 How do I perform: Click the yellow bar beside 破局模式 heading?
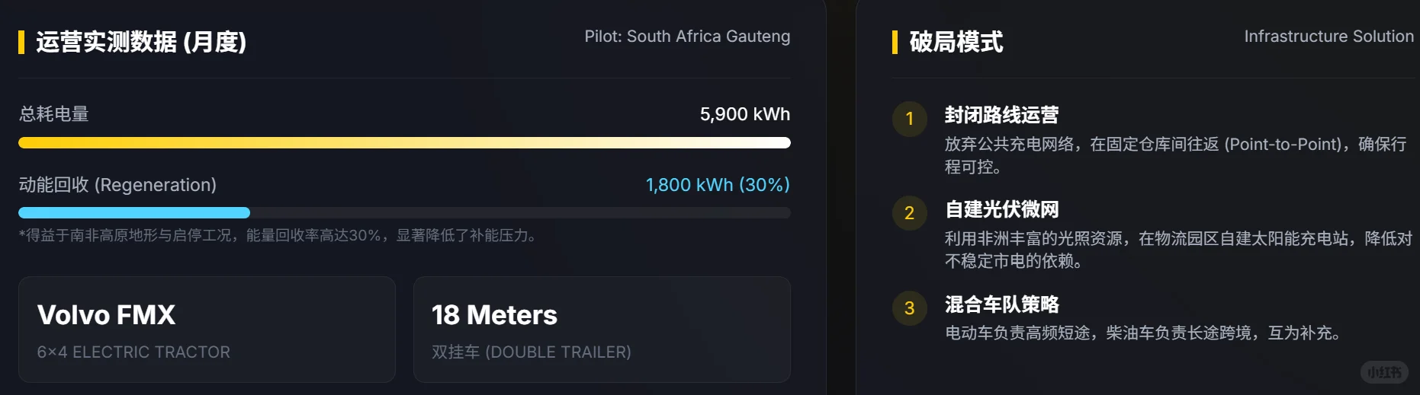[x=895, y=42]
